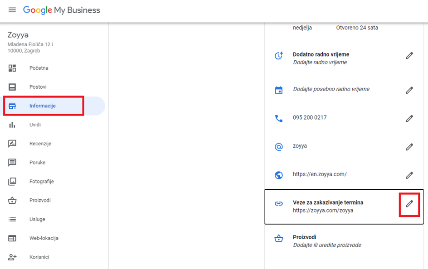Screen dimensions: 428x269
Task: Click the blue phone icon
Action: (279, 119)
